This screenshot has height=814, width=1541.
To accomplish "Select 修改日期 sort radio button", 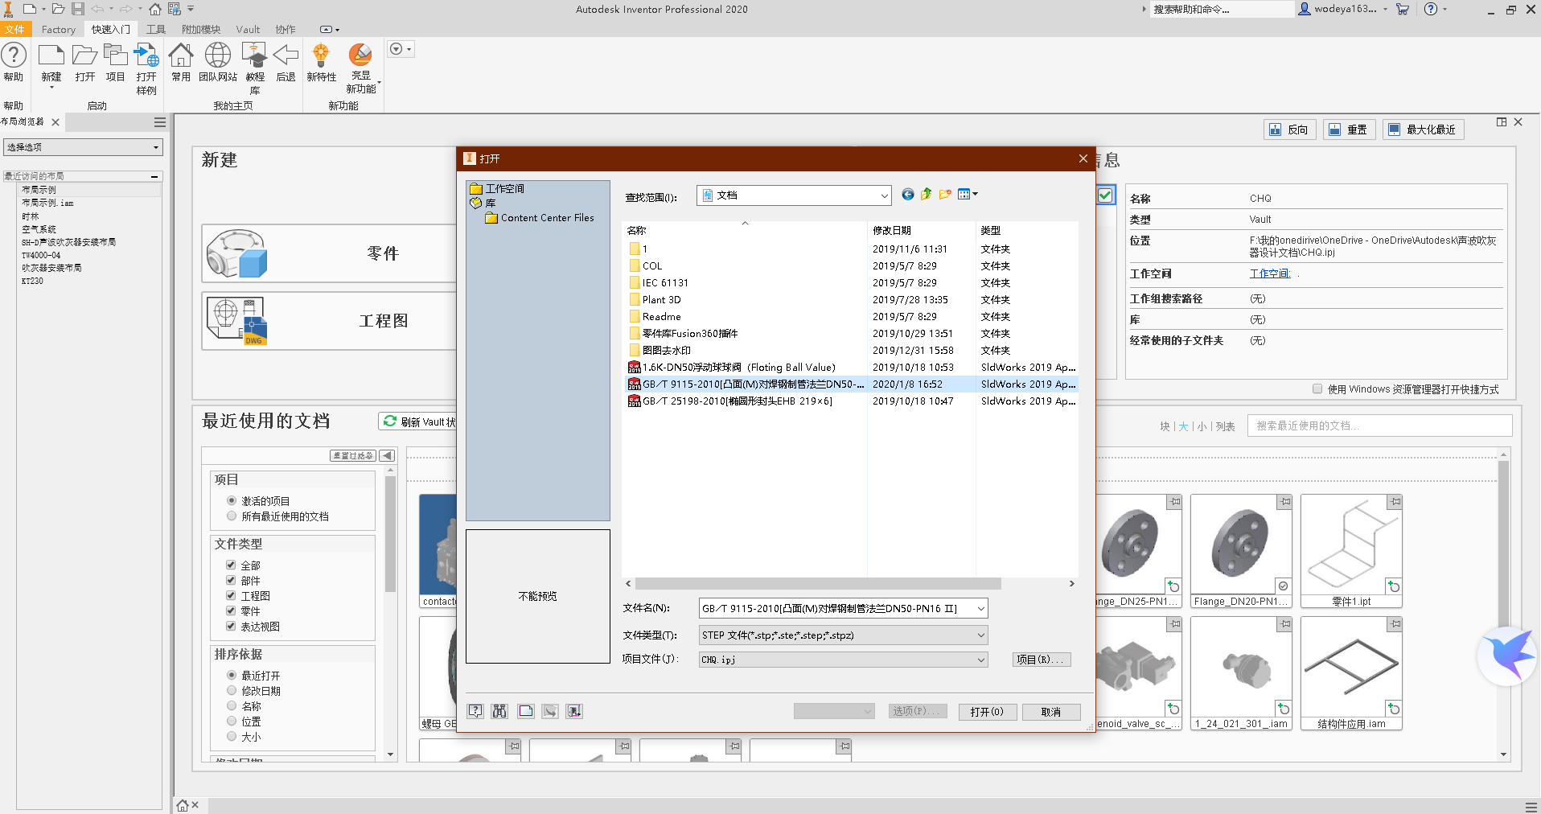I will [232, 690].
